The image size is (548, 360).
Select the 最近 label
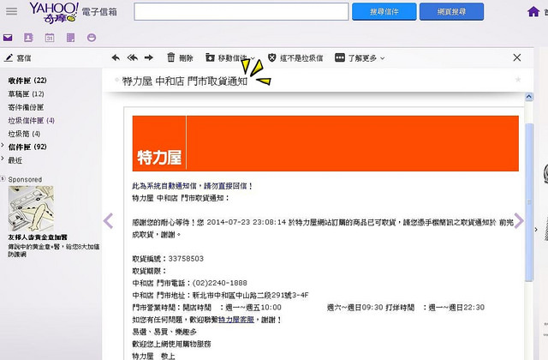click(15, 160)
